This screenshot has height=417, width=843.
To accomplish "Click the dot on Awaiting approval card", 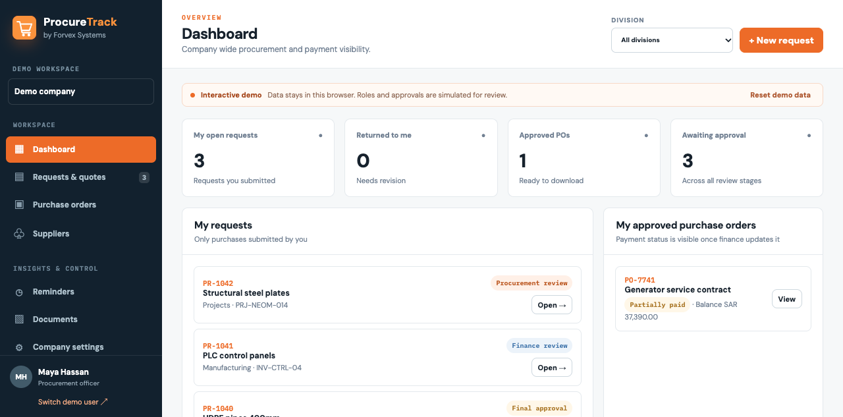I will pos(809,135).
